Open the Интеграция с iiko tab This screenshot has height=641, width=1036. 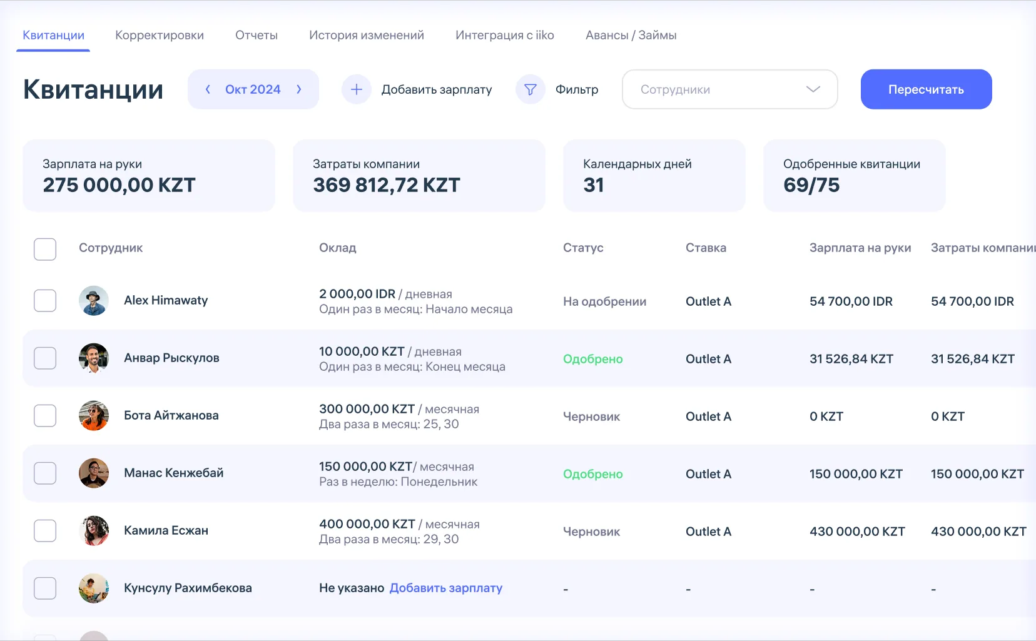[505, 35]
